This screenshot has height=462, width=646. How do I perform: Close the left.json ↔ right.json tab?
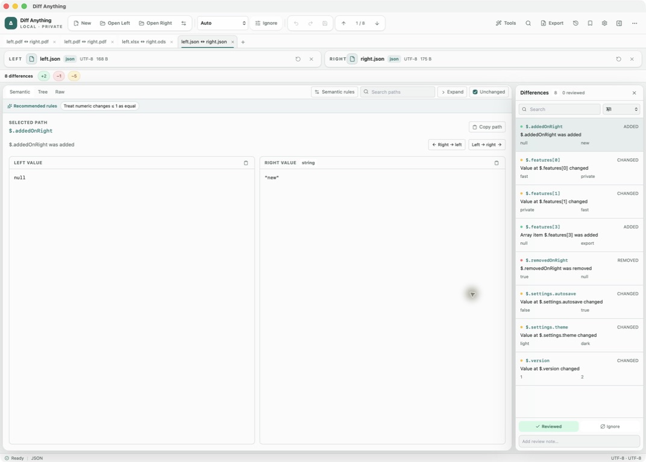[233, 42]
